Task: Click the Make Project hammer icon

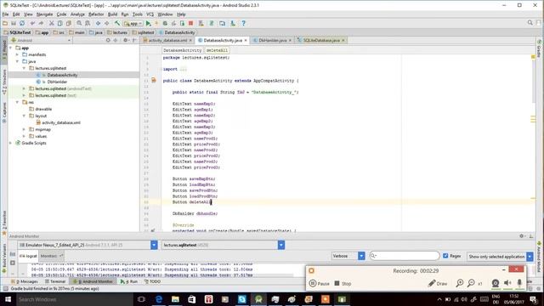Action: tap(117, 23)
